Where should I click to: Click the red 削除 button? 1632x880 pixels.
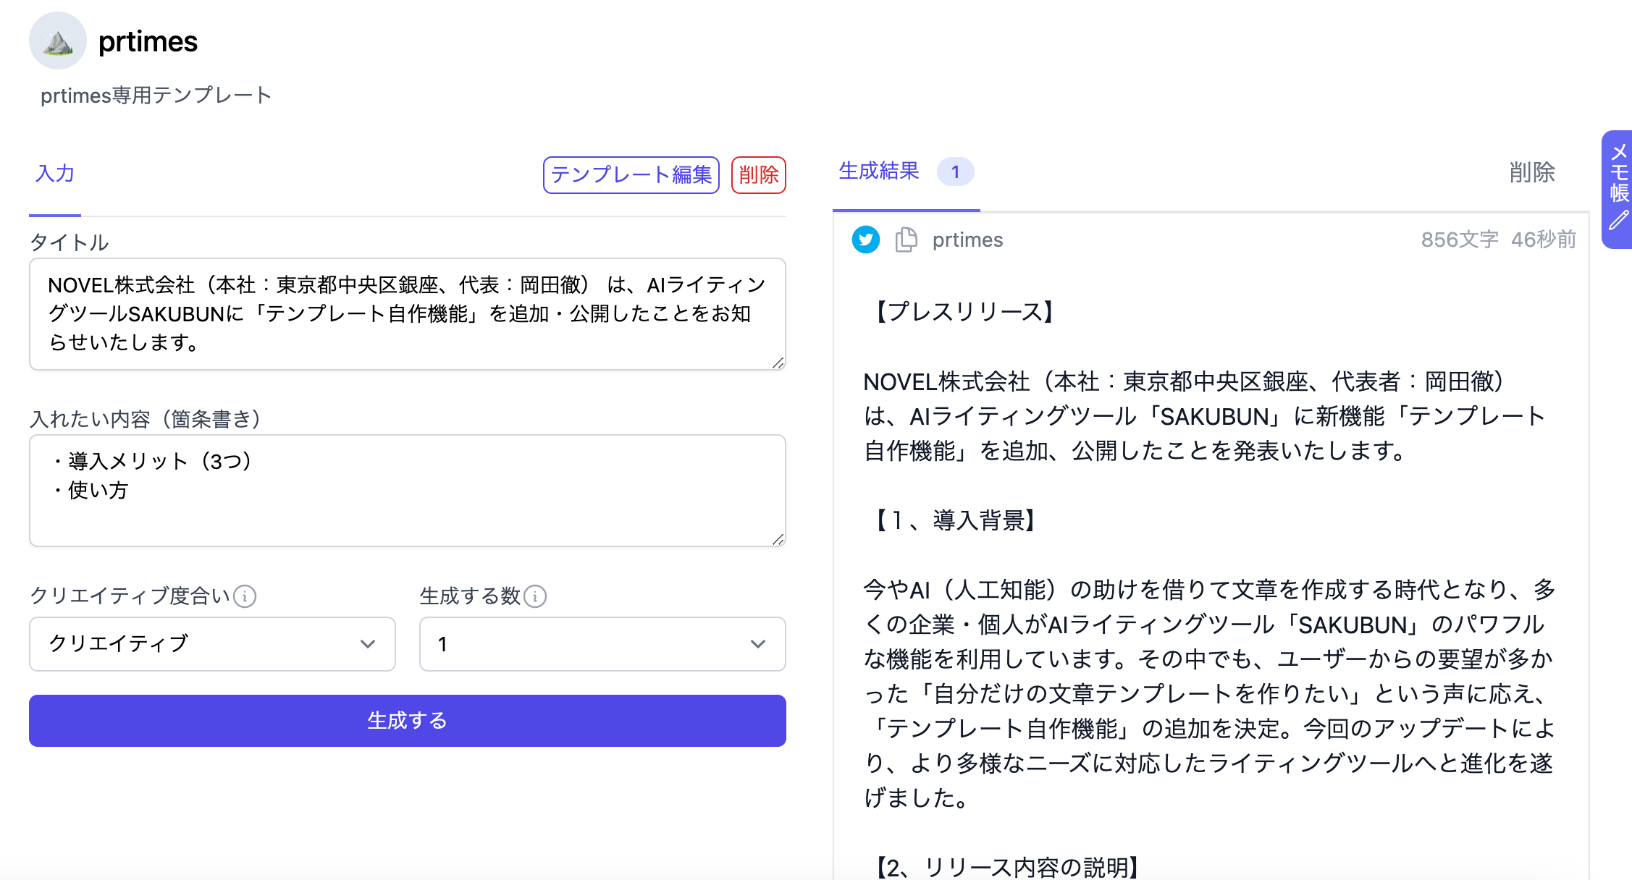pos(758,175)
